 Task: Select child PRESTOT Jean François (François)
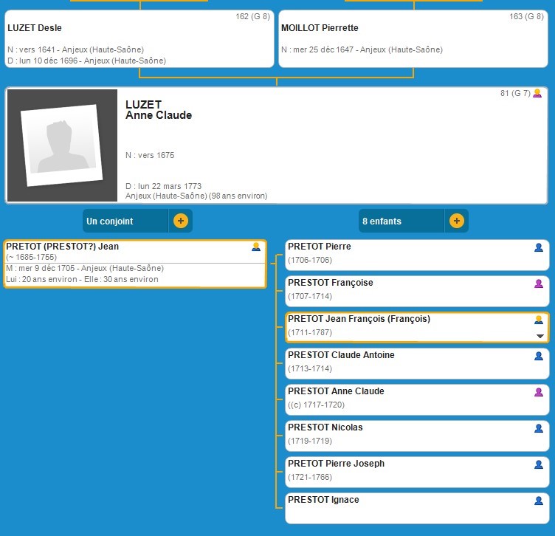point(406,326)
